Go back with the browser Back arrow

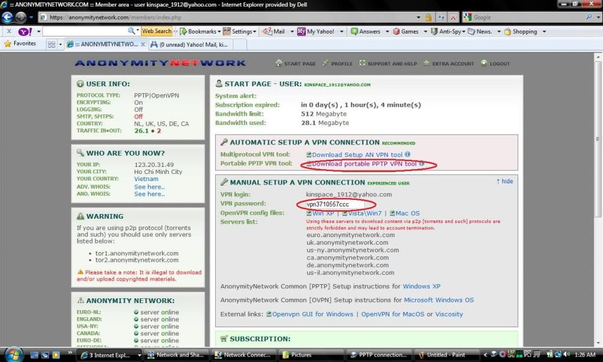tap(7, 17)
